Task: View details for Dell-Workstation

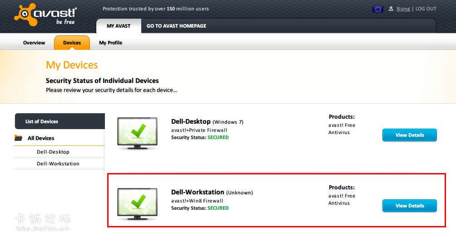Action: pyautogui.click(x=409, y=206)
